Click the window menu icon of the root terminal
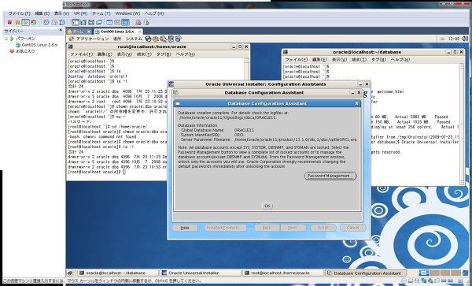 point(70,46)
